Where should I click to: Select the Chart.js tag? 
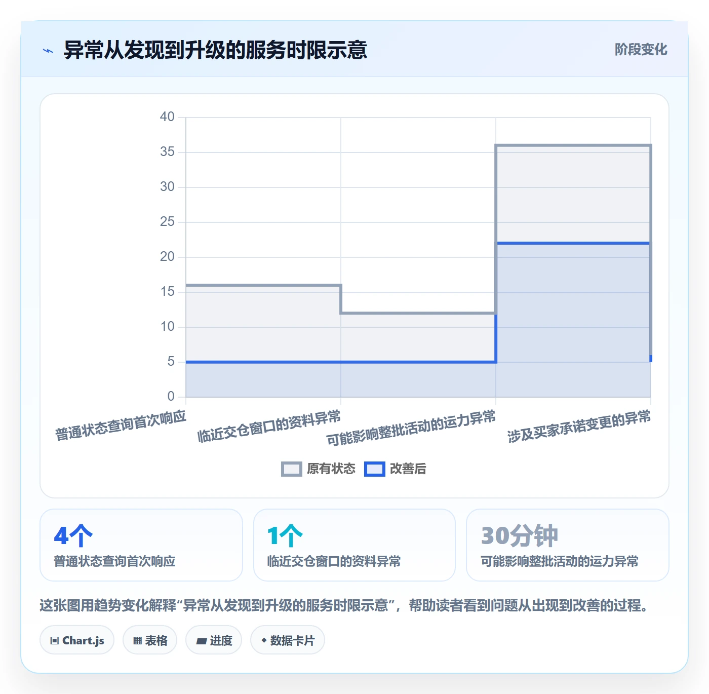coord(77,640)
